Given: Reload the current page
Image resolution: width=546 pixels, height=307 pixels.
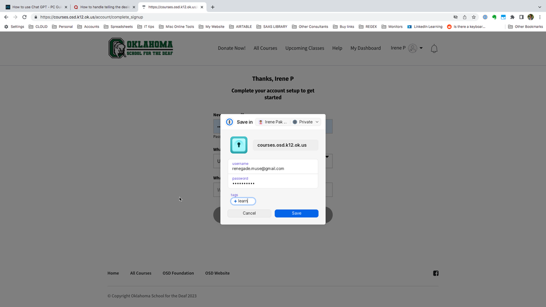Looking at the screenshot, I should click(x=25, y=17).
